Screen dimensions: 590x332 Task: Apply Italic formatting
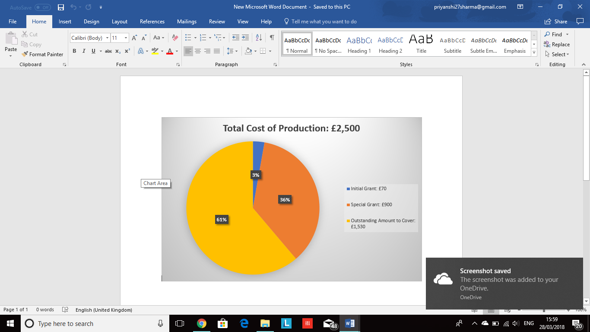[x=84, y=51]
